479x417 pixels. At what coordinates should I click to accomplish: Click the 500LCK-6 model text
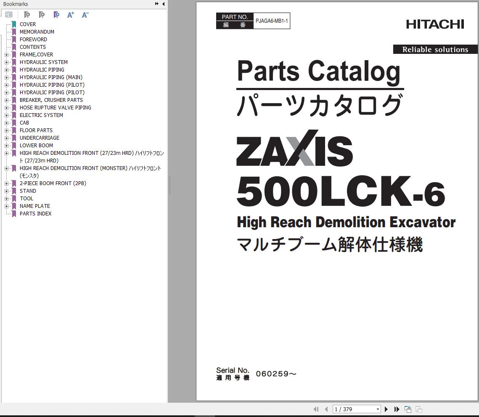(x=341, y=191)
